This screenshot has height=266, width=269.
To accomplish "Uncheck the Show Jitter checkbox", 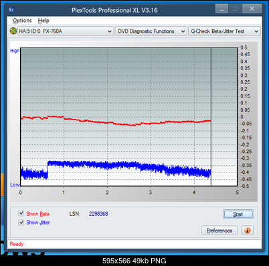I will click(21, 223).
